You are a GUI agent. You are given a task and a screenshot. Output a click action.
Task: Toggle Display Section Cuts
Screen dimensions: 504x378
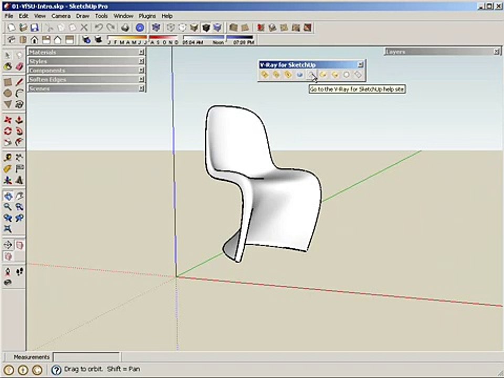[8, 256]
